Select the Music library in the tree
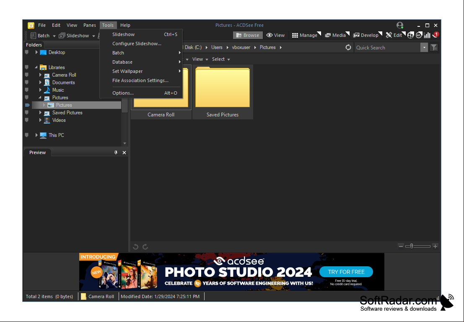 [x=58, y=90]
